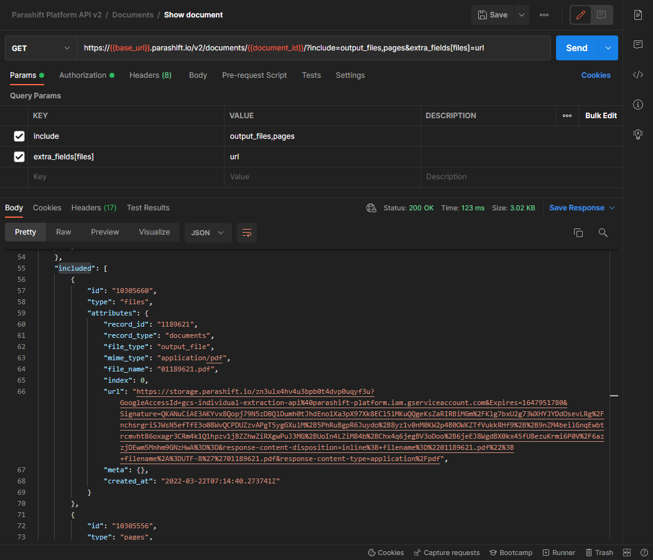
Task: Toggle line wrap in the response body
Action: [x=247, y=233]
